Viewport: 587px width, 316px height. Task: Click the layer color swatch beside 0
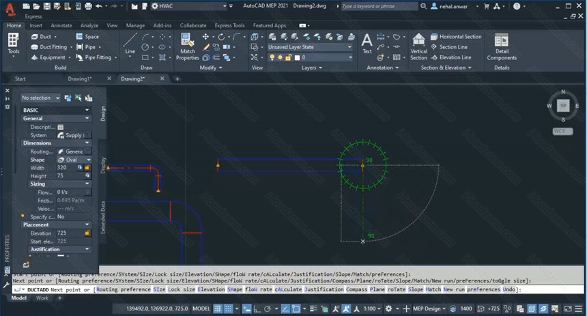point(297,57)
